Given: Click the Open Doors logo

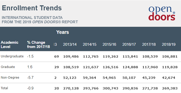Looking at the screenshot, I should 162,13.
